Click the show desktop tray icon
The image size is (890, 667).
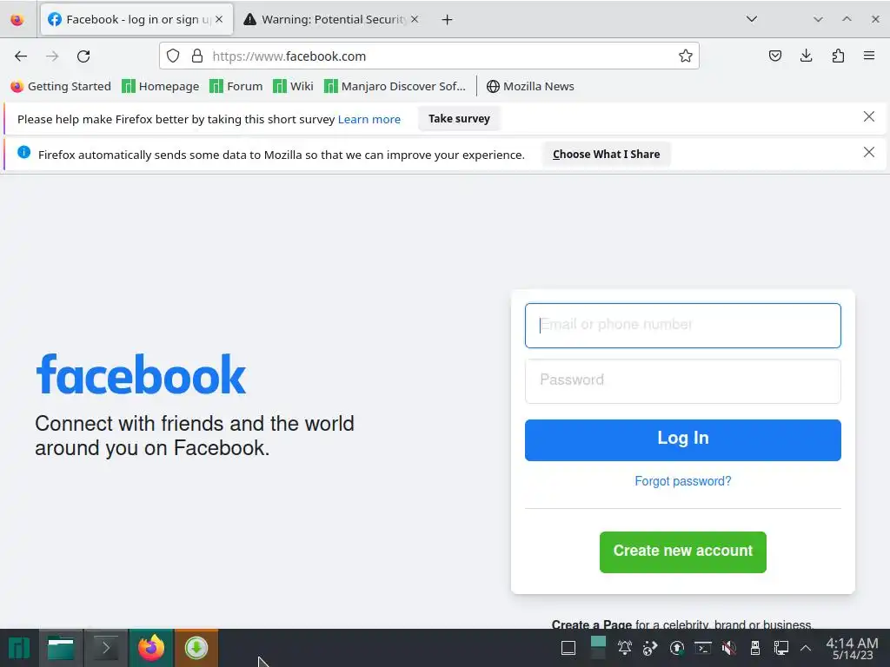pos(568,648)
